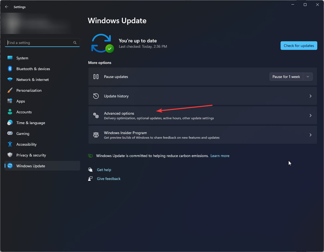
Task: Select the Accounts person icon
Action: (10, 112)
